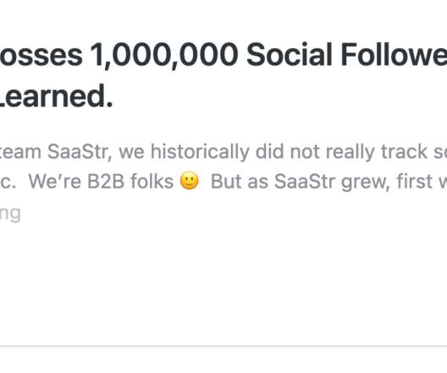Click the word 'first' in second excerpt line

point(415,181)
